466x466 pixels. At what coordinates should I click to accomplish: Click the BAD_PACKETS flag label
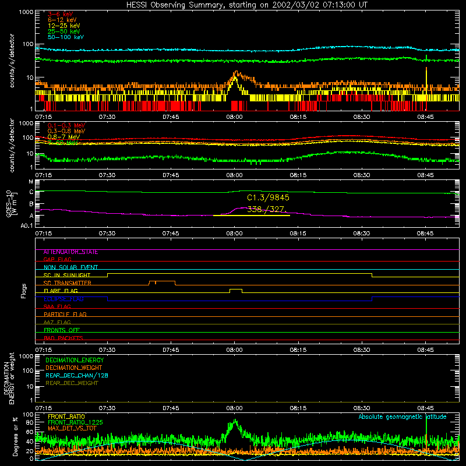(63, 338)
